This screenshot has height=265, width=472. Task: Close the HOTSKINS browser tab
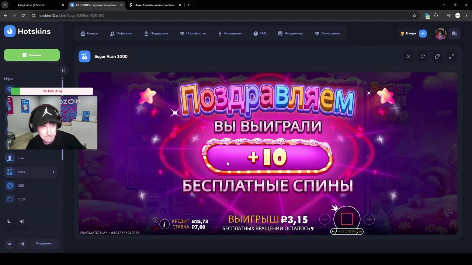point(121,5)
